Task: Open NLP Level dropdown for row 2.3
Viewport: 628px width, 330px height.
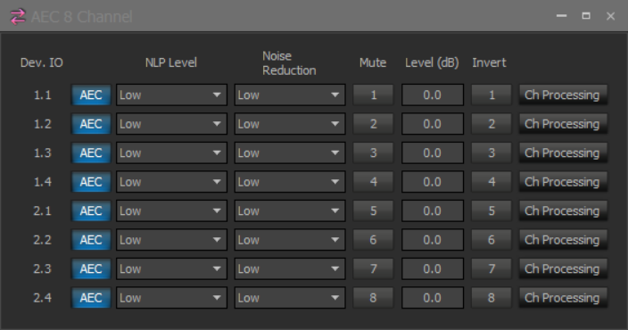Action: pyautogui.click(x=171, y=268)
